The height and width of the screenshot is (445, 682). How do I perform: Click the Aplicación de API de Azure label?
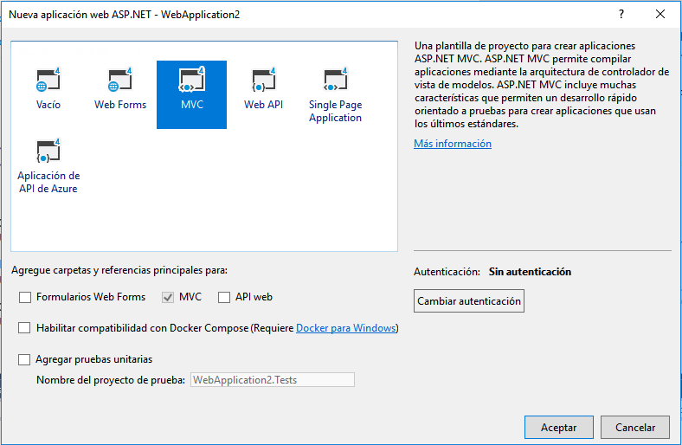(x=48, y=183)
